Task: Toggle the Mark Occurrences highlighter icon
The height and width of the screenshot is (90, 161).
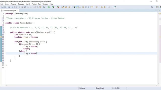Action: click(77, 7)
